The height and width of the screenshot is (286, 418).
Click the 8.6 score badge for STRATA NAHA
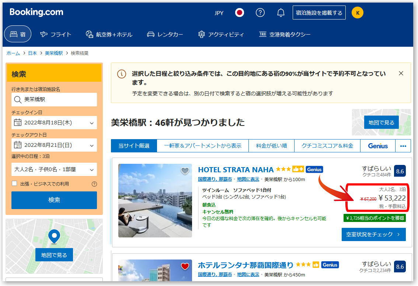[400, 171]
